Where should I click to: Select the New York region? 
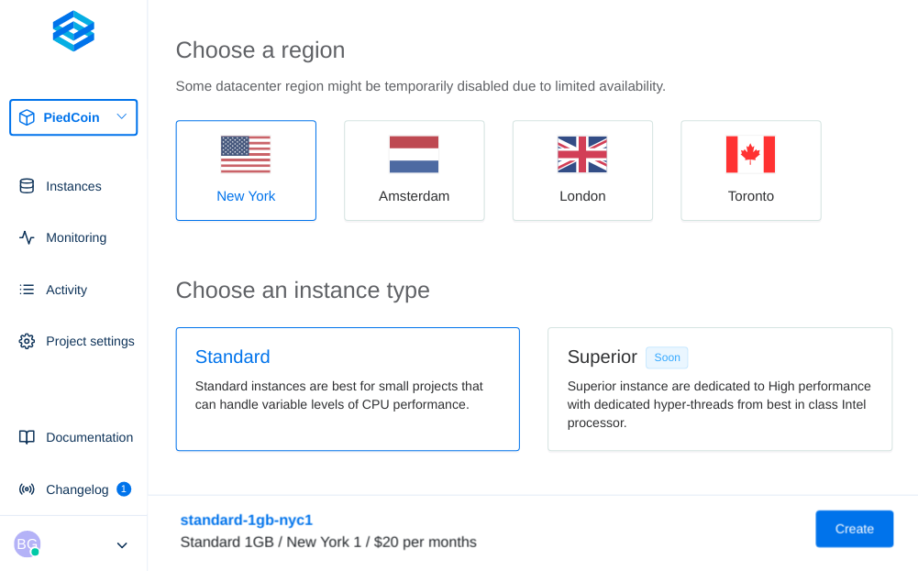[246, 170]
